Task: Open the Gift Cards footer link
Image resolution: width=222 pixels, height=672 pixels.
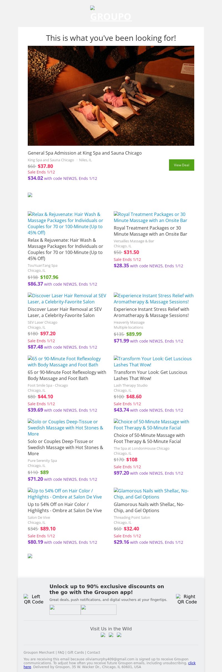Action: (x=75, y=652)
